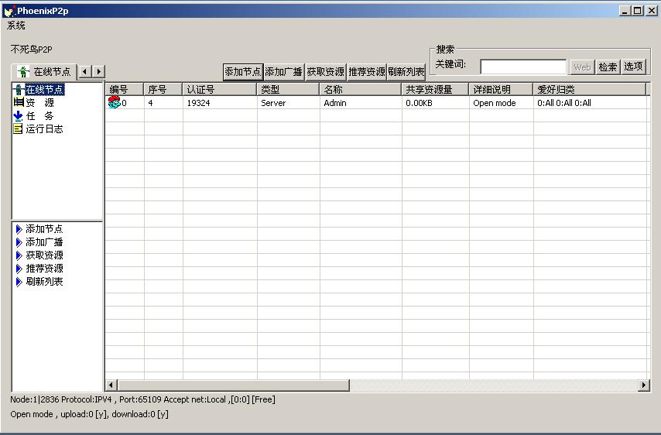The height and width of the screenshot is (435, 661).
Task: Click the 刷新列表 toolbar button
Action: click(406, 72)
